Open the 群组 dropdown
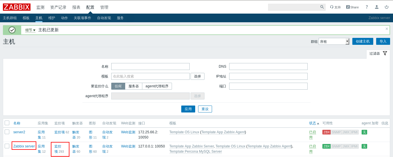Viewport: 393px width, 157px height. coord(334,41)
